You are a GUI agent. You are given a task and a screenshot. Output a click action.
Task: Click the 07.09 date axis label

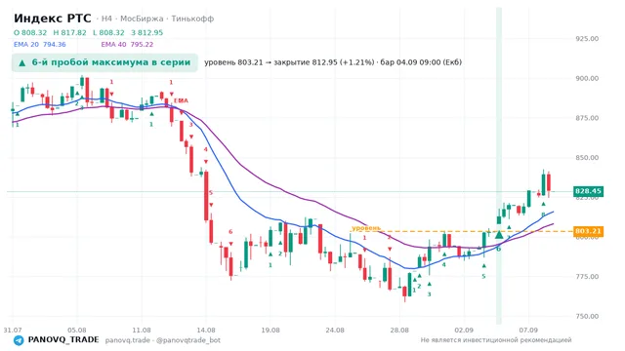[528, 330]
